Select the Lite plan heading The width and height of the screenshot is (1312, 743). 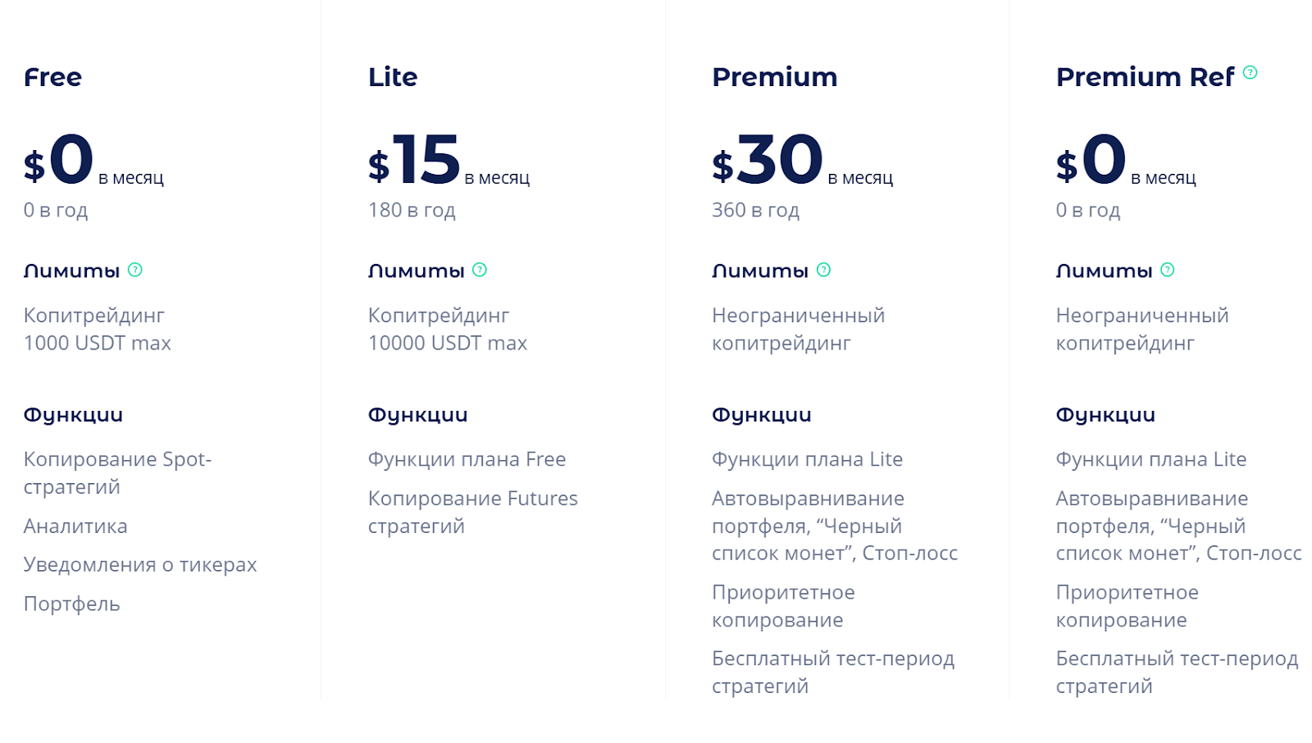(393, 77)
